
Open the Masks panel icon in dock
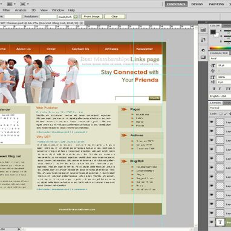coord(203,57)
